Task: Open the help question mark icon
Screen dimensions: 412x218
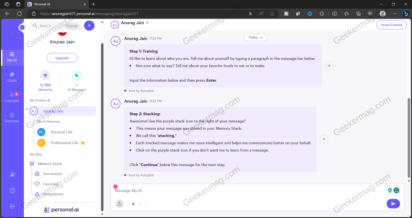Action: [12, 190]
